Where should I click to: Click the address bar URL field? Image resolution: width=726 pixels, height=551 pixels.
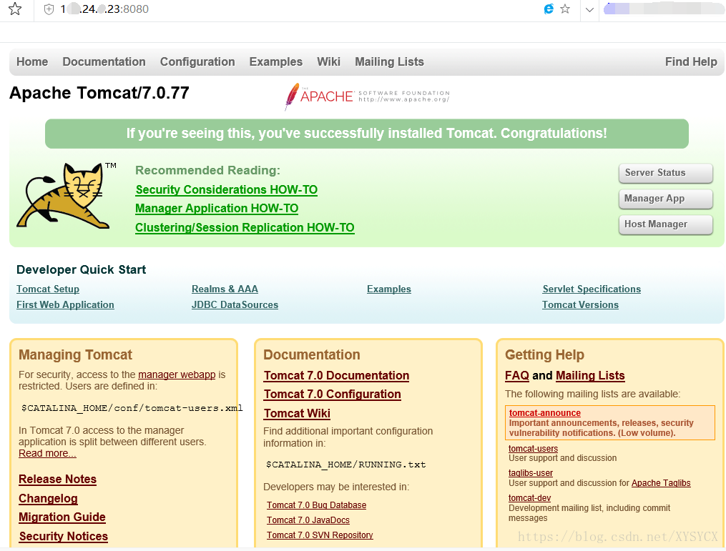click(296, 9)
